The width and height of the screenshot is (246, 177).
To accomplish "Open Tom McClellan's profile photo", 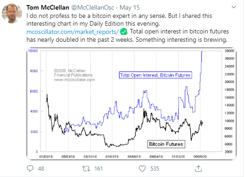I will pos(12,13).
